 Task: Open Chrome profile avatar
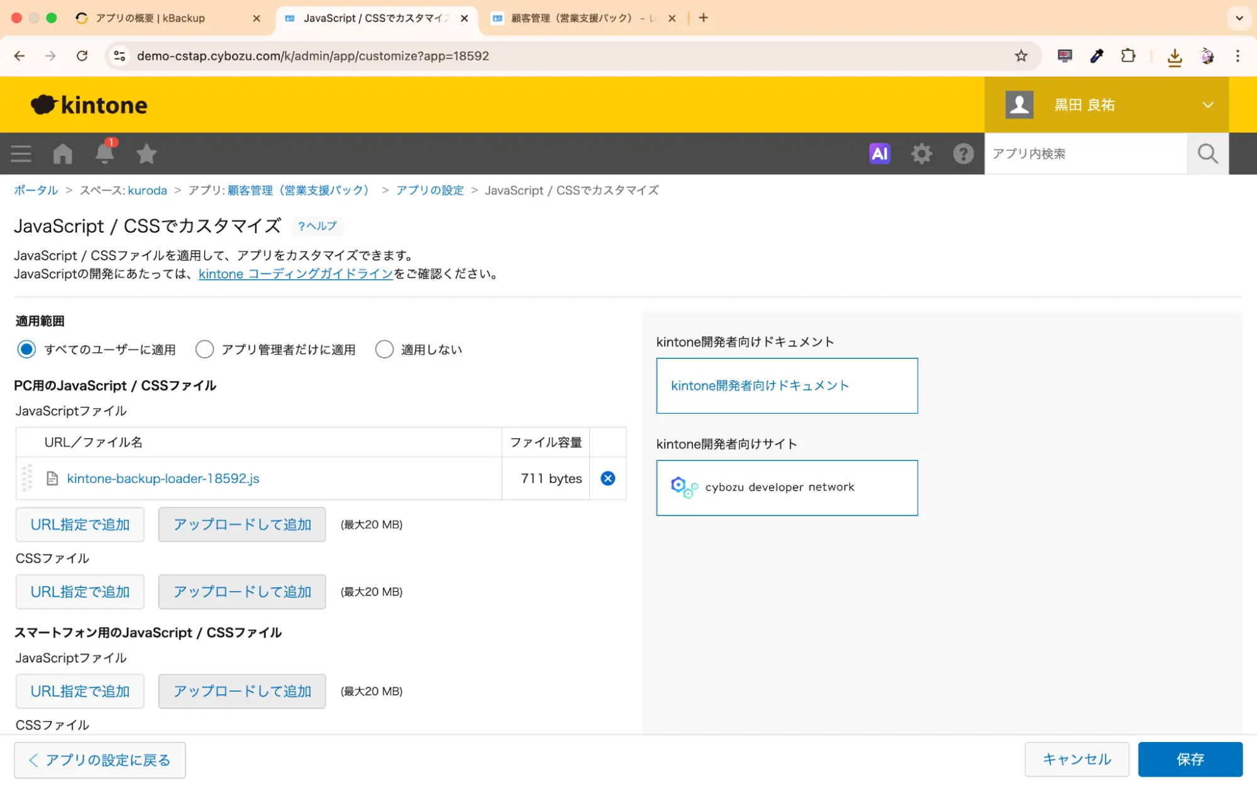coord(1207,56)
